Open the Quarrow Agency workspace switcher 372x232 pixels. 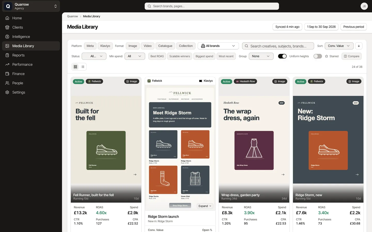31,6
